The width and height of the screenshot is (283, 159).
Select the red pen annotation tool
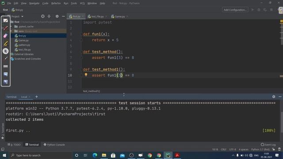pos(6,28)
